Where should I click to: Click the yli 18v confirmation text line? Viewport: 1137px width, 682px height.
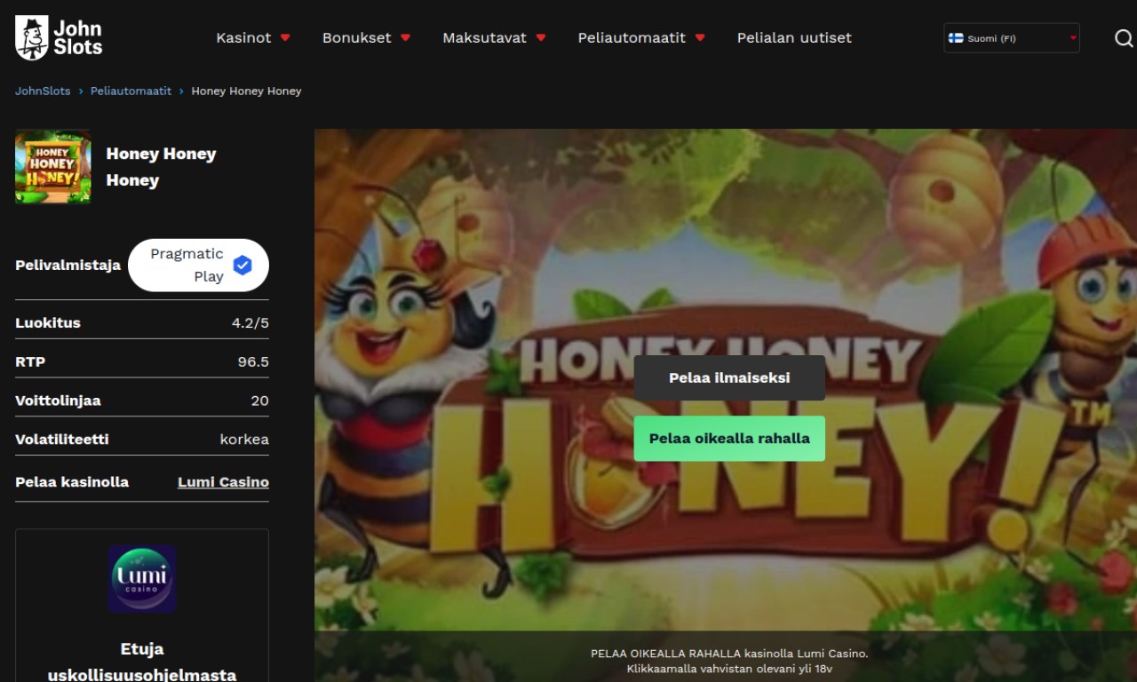tap(729, 669)
